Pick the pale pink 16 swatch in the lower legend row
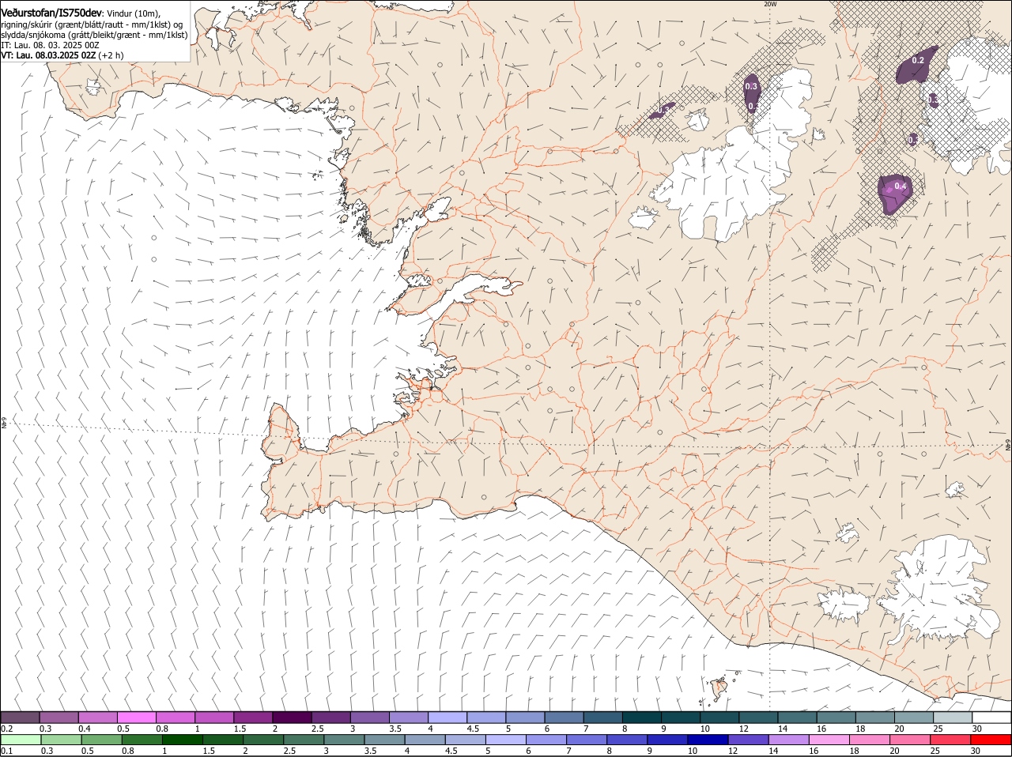The width and height of the screenshot is (1012, 757). coord(829,740)
